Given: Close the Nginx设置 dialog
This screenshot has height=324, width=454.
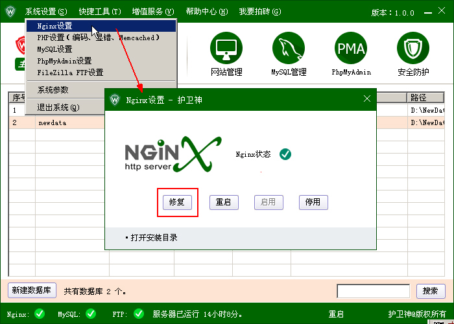Looking at the screenshot, I should [367, 99].
